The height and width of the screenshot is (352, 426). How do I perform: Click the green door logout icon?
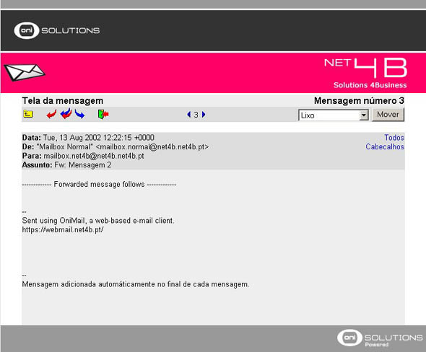click(x=103, y=114)
